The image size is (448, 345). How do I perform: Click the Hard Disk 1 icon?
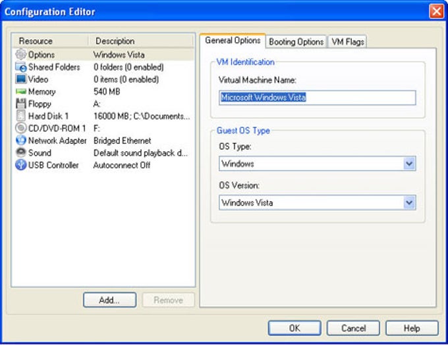[x=20, y=116]
